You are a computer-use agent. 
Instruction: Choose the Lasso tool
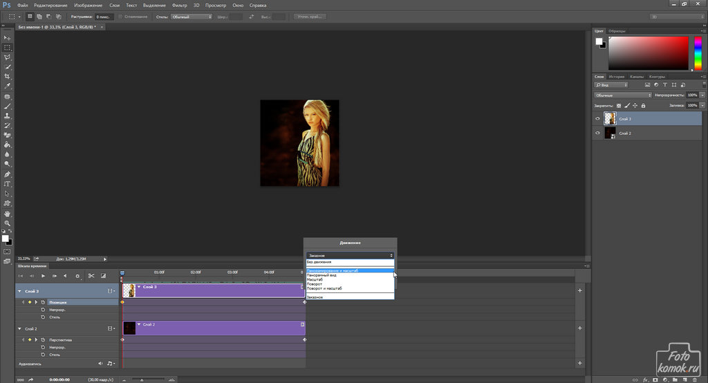pyautogui.click(x=7, y=57)
